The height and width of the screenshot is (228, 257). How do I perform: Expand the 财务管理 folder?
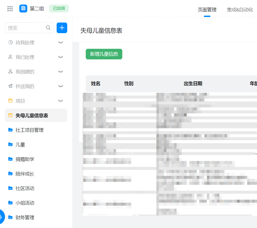coord(25,217)
